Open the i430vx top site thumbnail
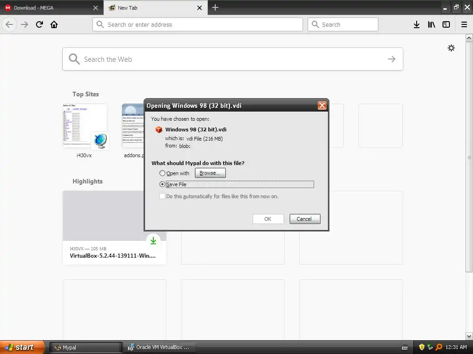473x354 pixels. [85, 126]
